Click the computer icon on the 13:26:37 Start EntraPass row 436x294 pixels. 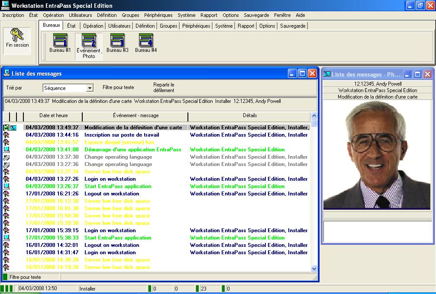pos(6,186)
